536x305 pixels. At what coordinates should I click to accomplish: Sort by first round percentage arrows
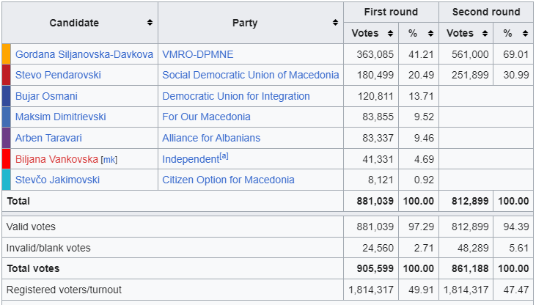click(430, 34)
